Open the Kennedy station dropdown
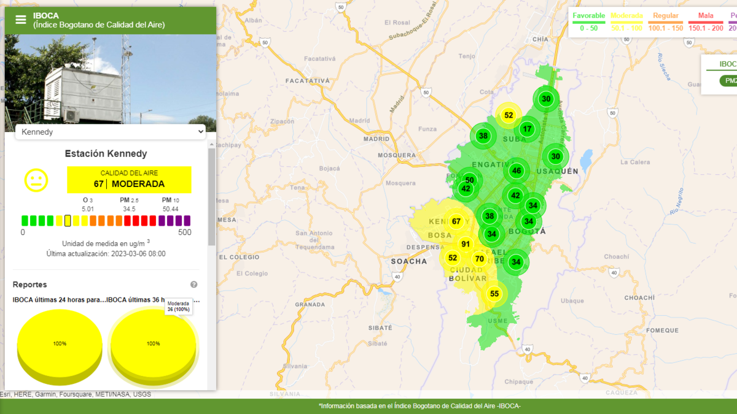 [x=110, y=132]
